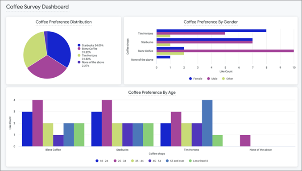Image resolution: width=302 pixels, height=171 pixels.
Task: Toggle the Male legend entry in gender chart
Action: [212, 79]
